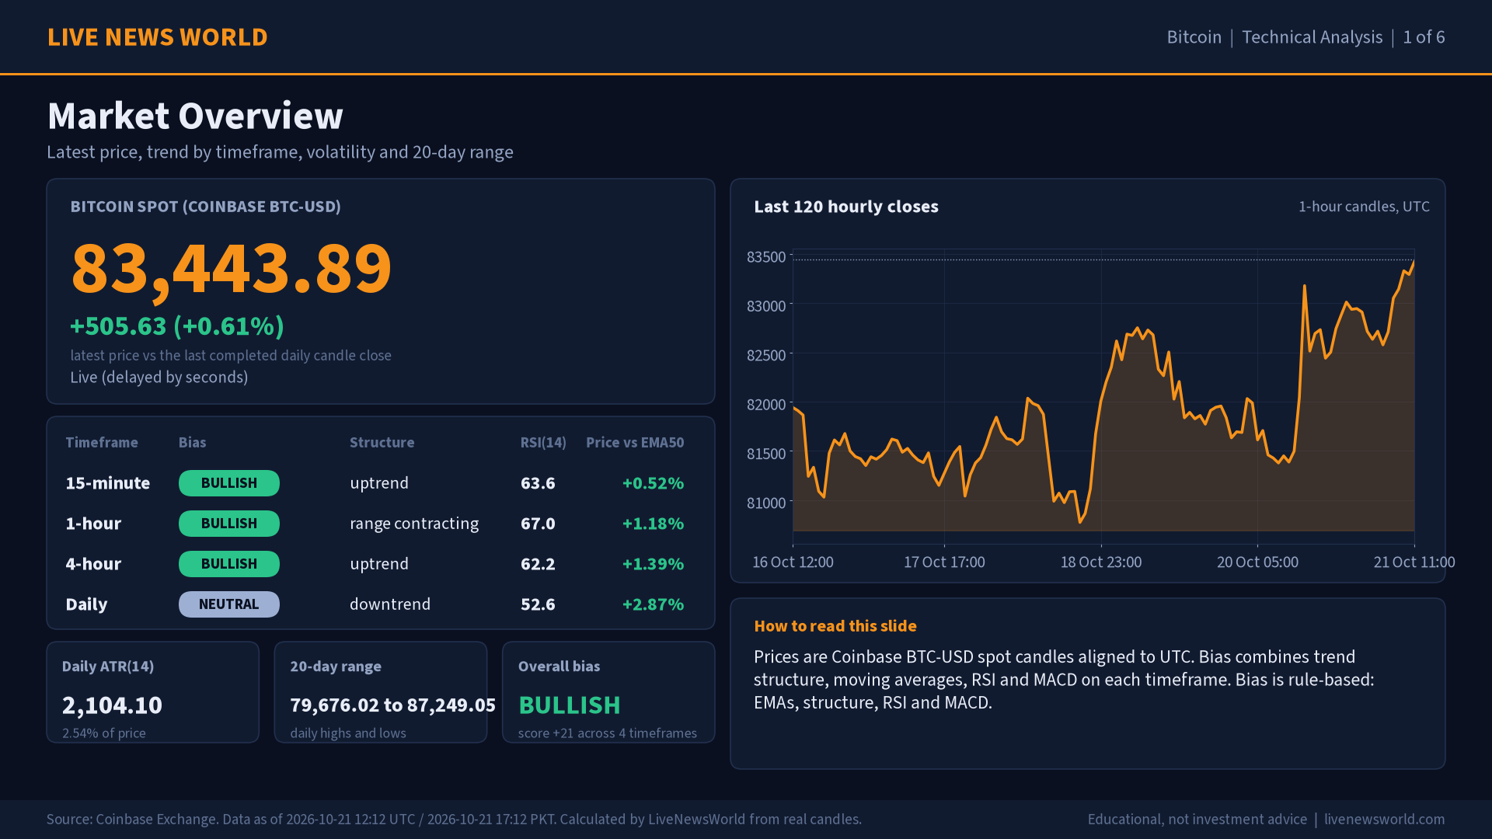Click the 'Last 120 hourly closes' chart title
Screen dimensions: 1492x839
coord(846,207)
